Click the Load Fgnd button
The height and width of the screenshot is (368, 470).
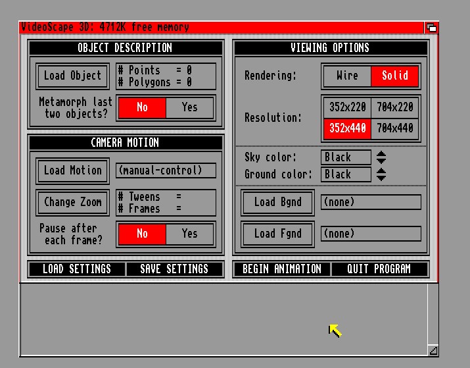pyautogui.click(x=277, y=234)
